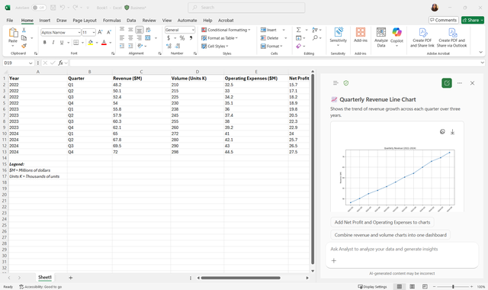The height and width of the screenshot is (290, 488).
Task: Click Combine revenue and volume charts suggestion
Action: [x=390, y=235]
